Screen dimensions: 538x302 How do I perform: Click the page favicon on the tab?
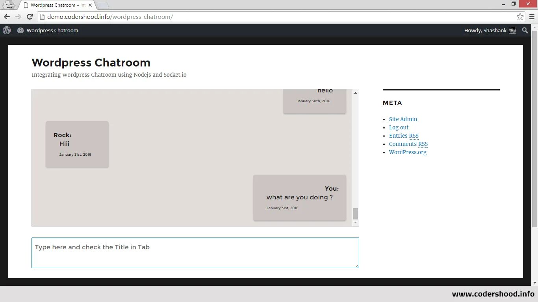pyautogui.click(x=26, y=5)
